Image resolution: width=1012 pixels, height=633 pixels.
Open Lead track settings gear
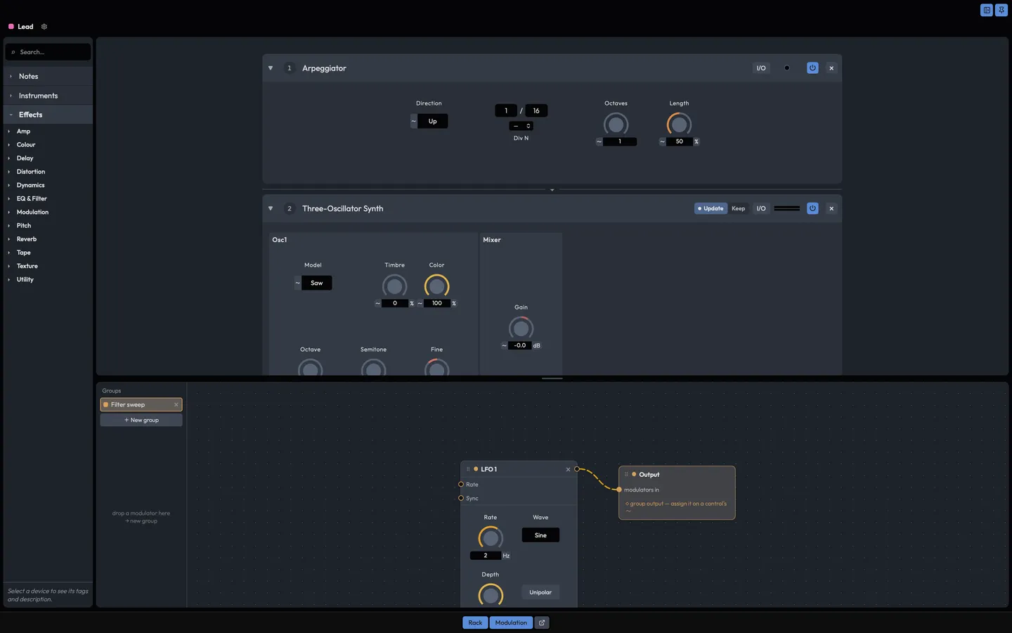pos(44,27)
